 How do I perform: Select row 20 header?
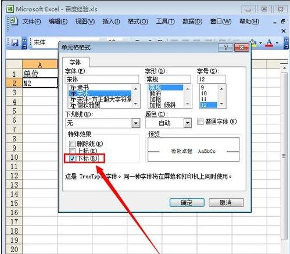14,249
